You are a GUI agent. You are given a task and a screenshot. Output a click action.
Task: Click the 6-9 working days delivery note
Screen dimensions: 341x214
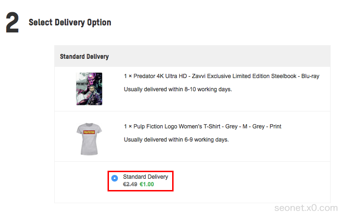[x=176, y=140]
